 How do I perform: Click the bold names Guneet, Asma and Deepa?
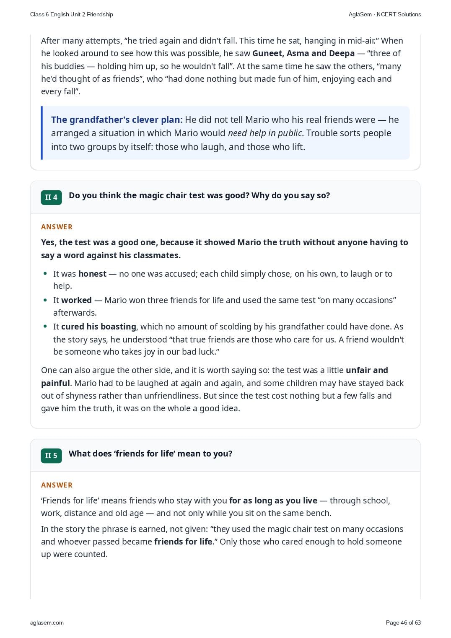click(x=303, y=53)
